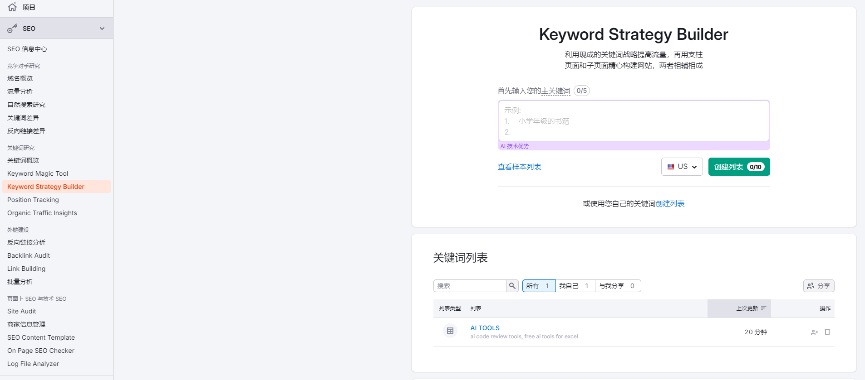The height and width of the screenshot is (380, 865).
Task: Open Log File Analyzer
Action: point(33,364)
